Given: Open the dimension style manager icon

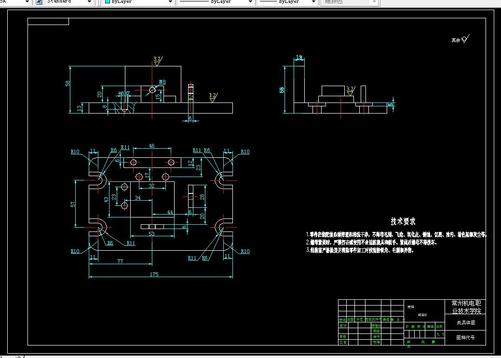Looking at the screenshot, I should click(39, 2).
